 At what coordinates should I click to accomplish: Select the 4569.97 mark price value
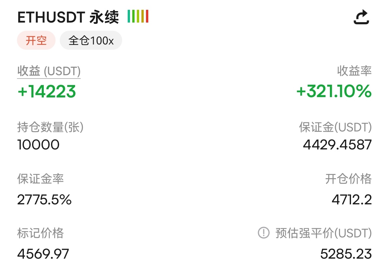pos(43,254)
